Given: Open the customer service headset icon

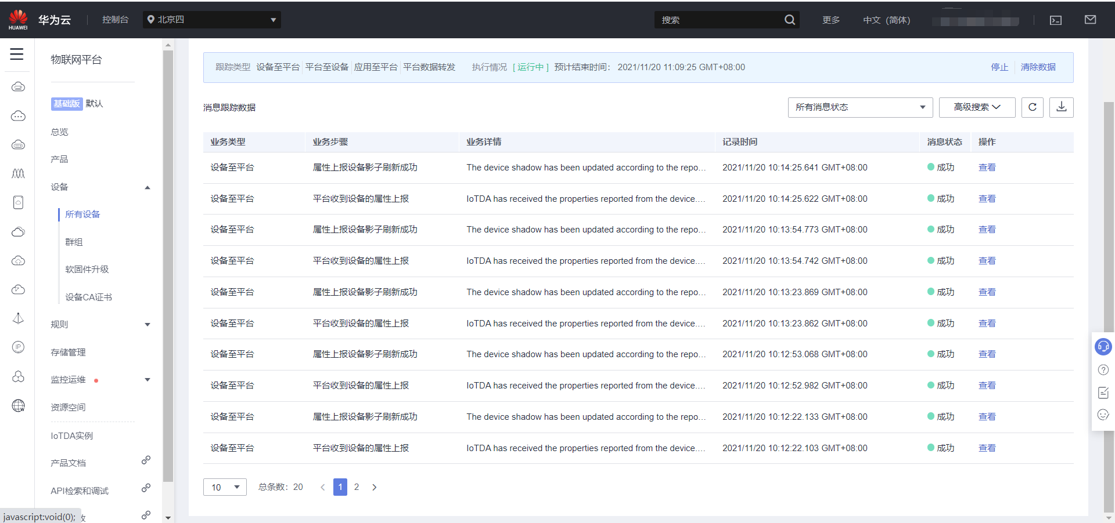Looking at the screenshot, I should pos(1103,347).
